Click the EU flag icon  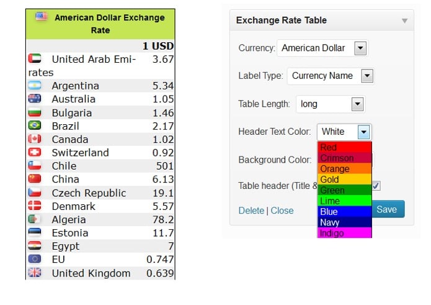[x=35, y=259]
